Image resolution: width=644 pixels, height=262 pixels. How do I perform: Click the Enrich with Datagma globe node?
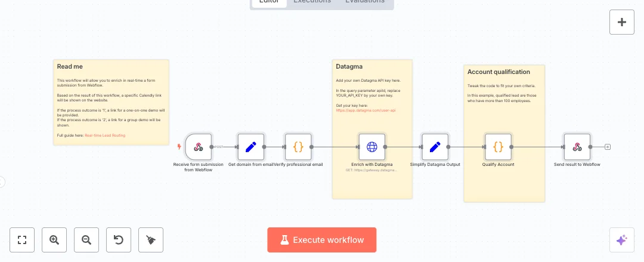[x=372, y=147]
